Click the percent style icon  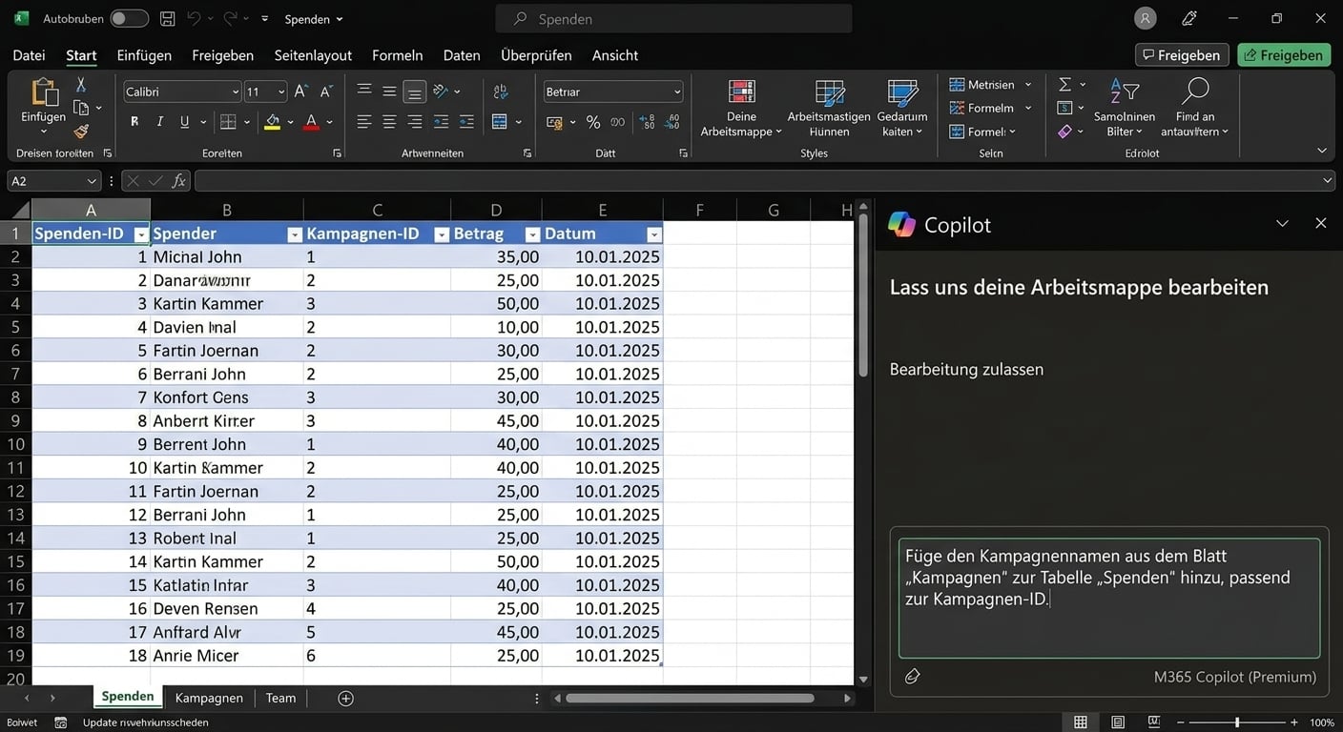click(x=593, y=122)
